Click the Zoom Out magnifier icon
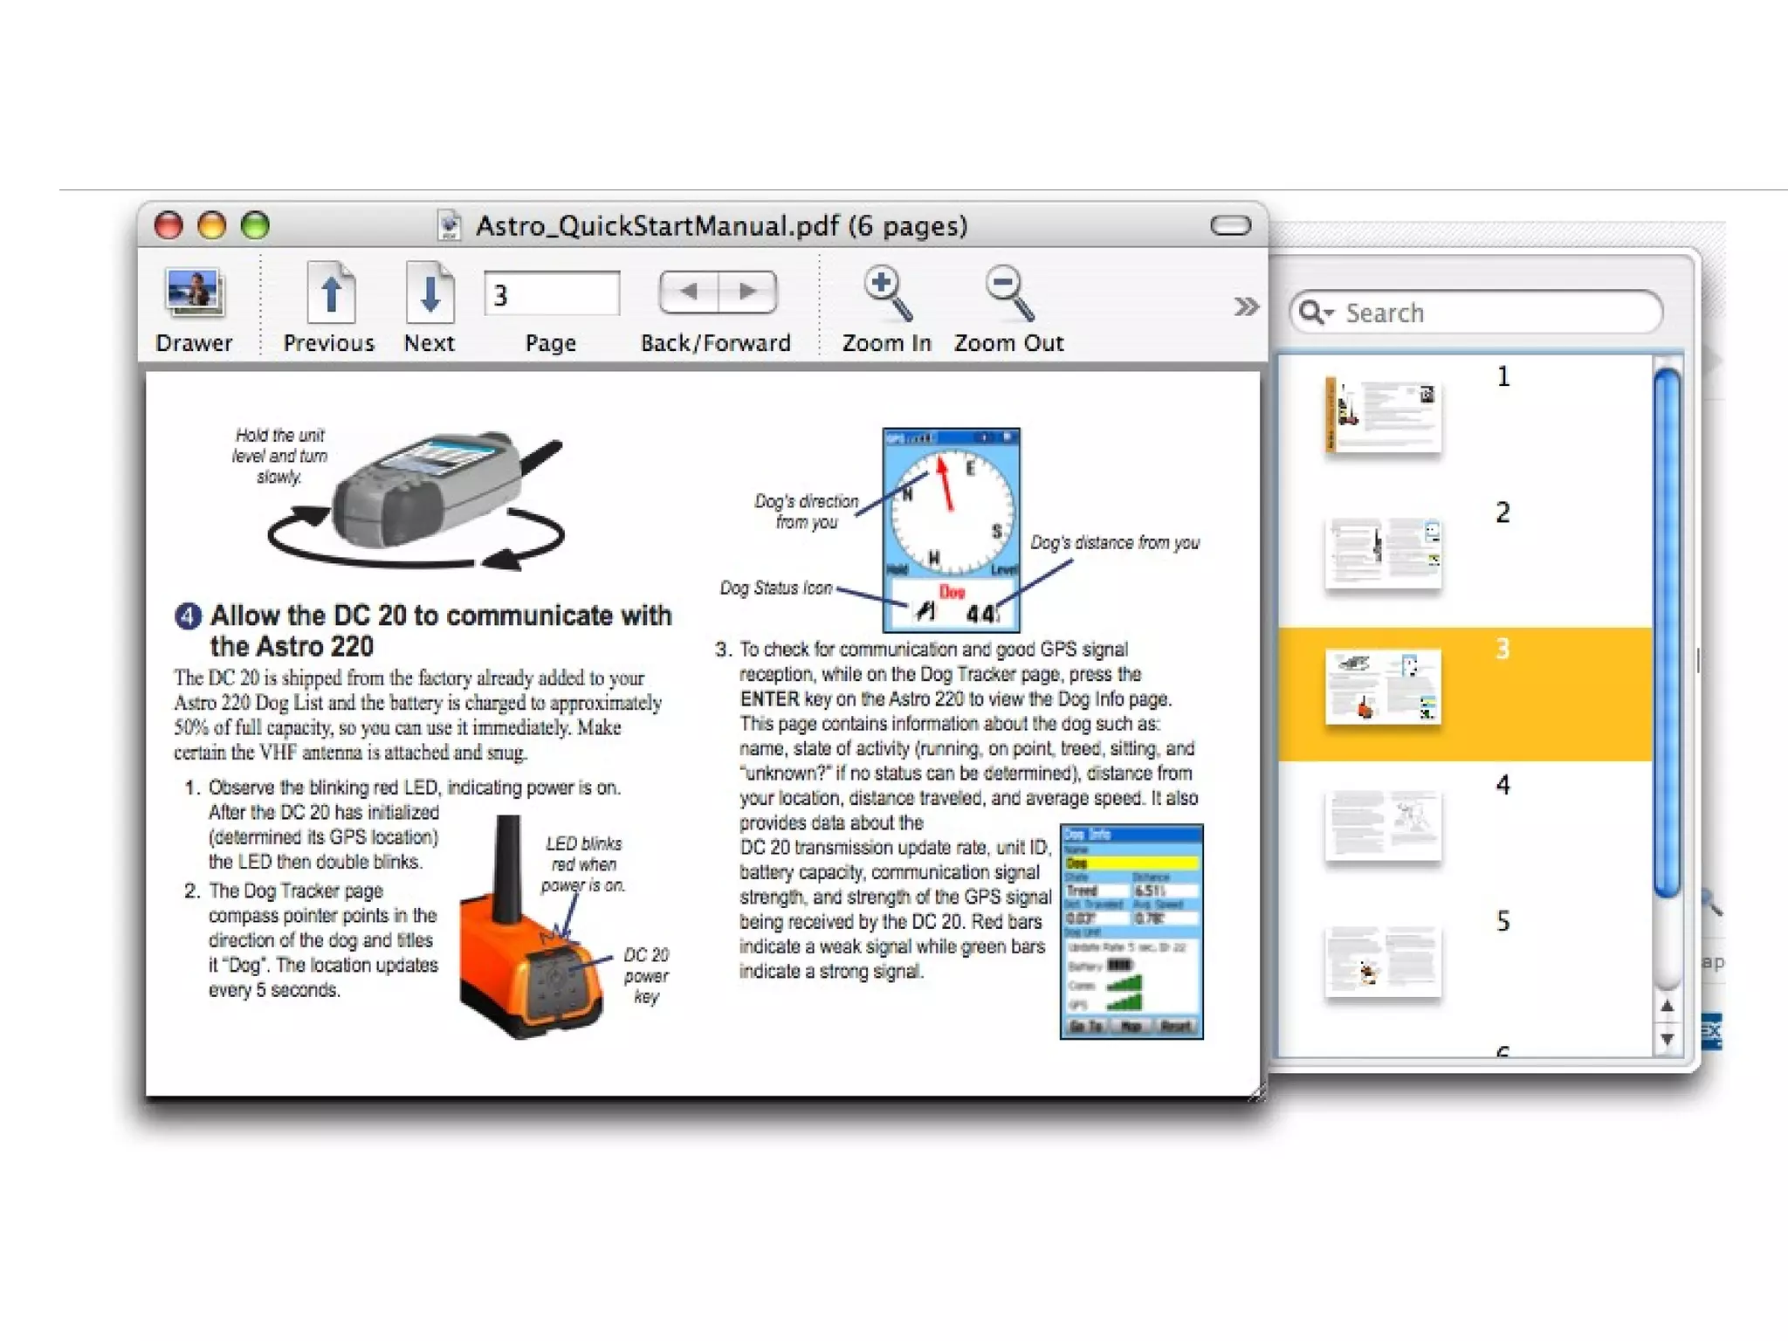Image resolution: width=1788 pixels, height=1341 pixels. (1008, 292)
